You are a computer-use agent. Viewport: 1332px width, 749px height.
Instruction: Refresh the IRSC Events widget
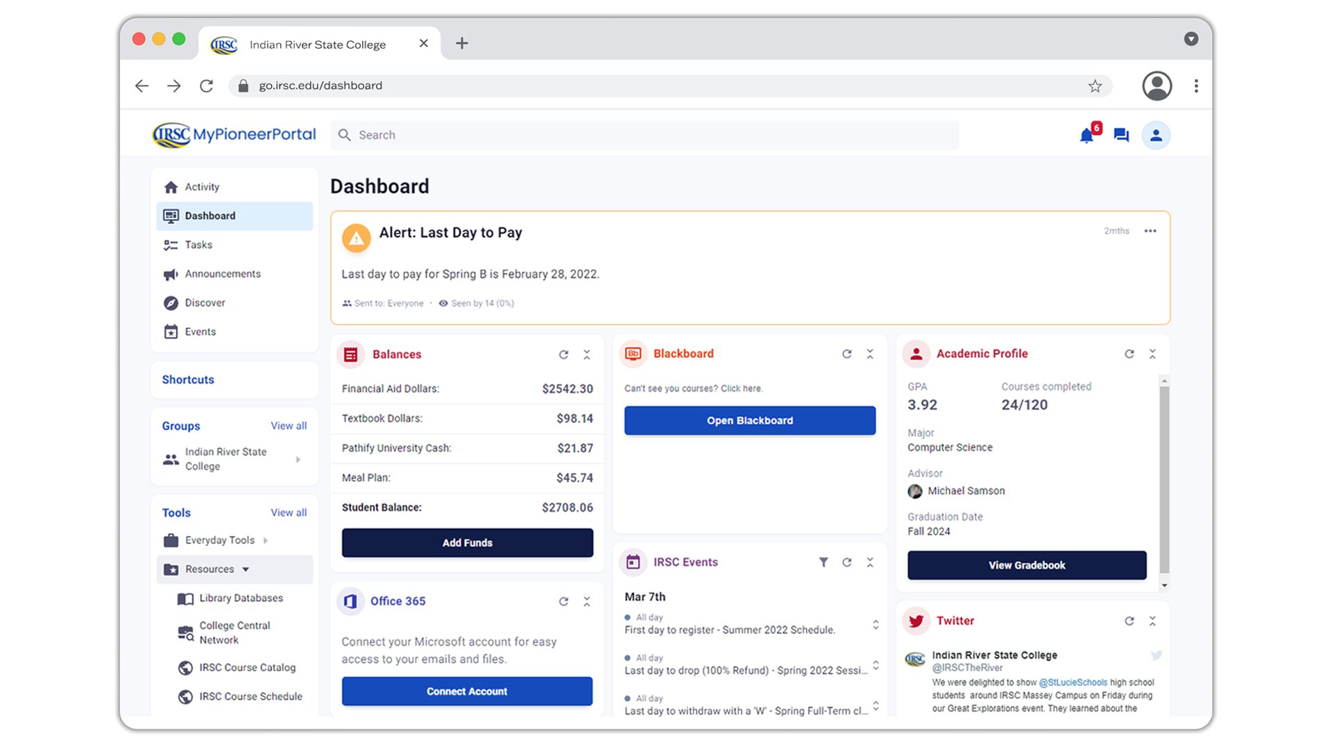point(847,562)
